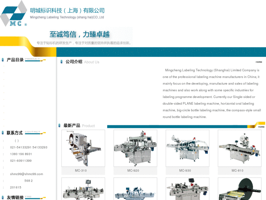Click the blue bullet icon beside 联系方式
Screen dimensions: 266x200
pos(3,132)
